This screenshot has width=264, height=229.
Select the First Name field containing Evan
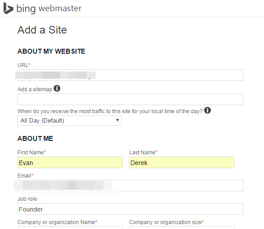(70, 162)
